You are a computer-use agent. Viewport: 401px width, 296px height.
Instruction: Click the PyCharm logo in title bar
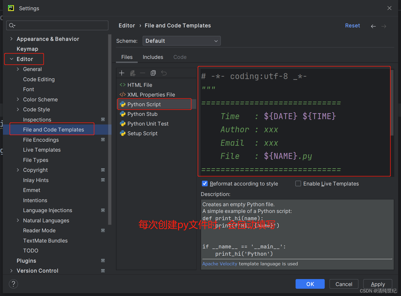11,8
